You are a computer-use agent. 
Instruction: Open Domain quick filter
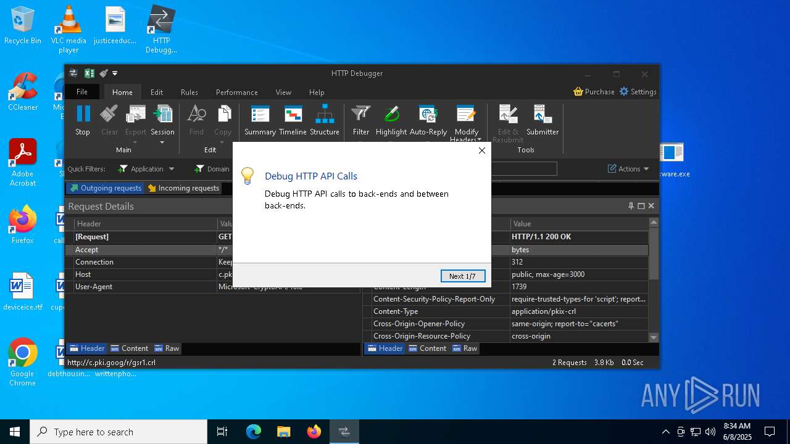tap(212, 169)
